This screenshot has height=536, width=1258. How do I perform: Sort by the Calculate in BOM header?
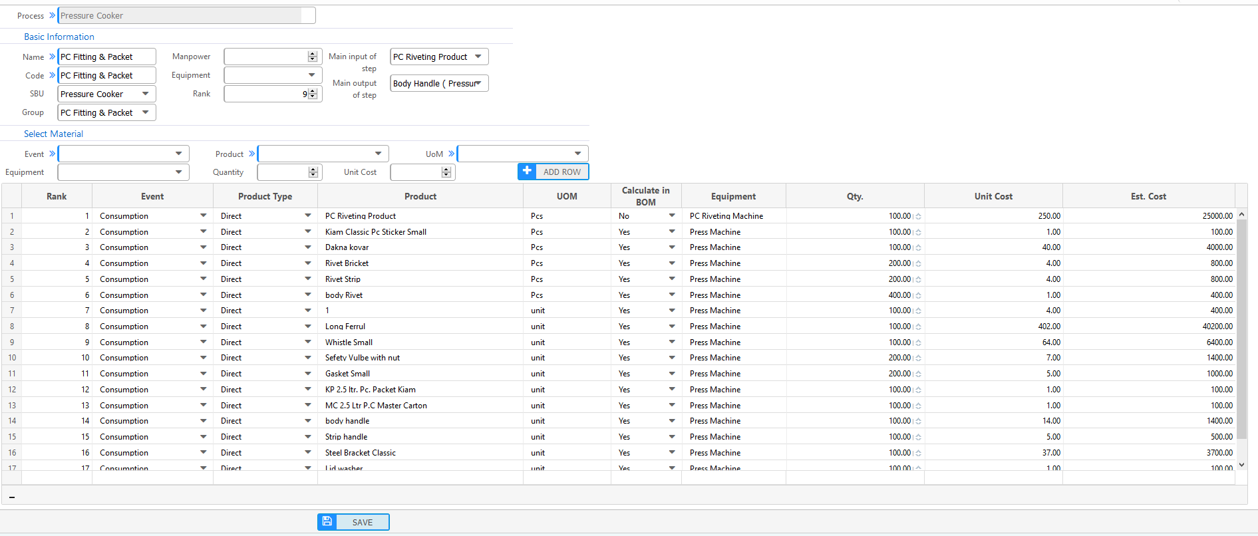(646, 196)
